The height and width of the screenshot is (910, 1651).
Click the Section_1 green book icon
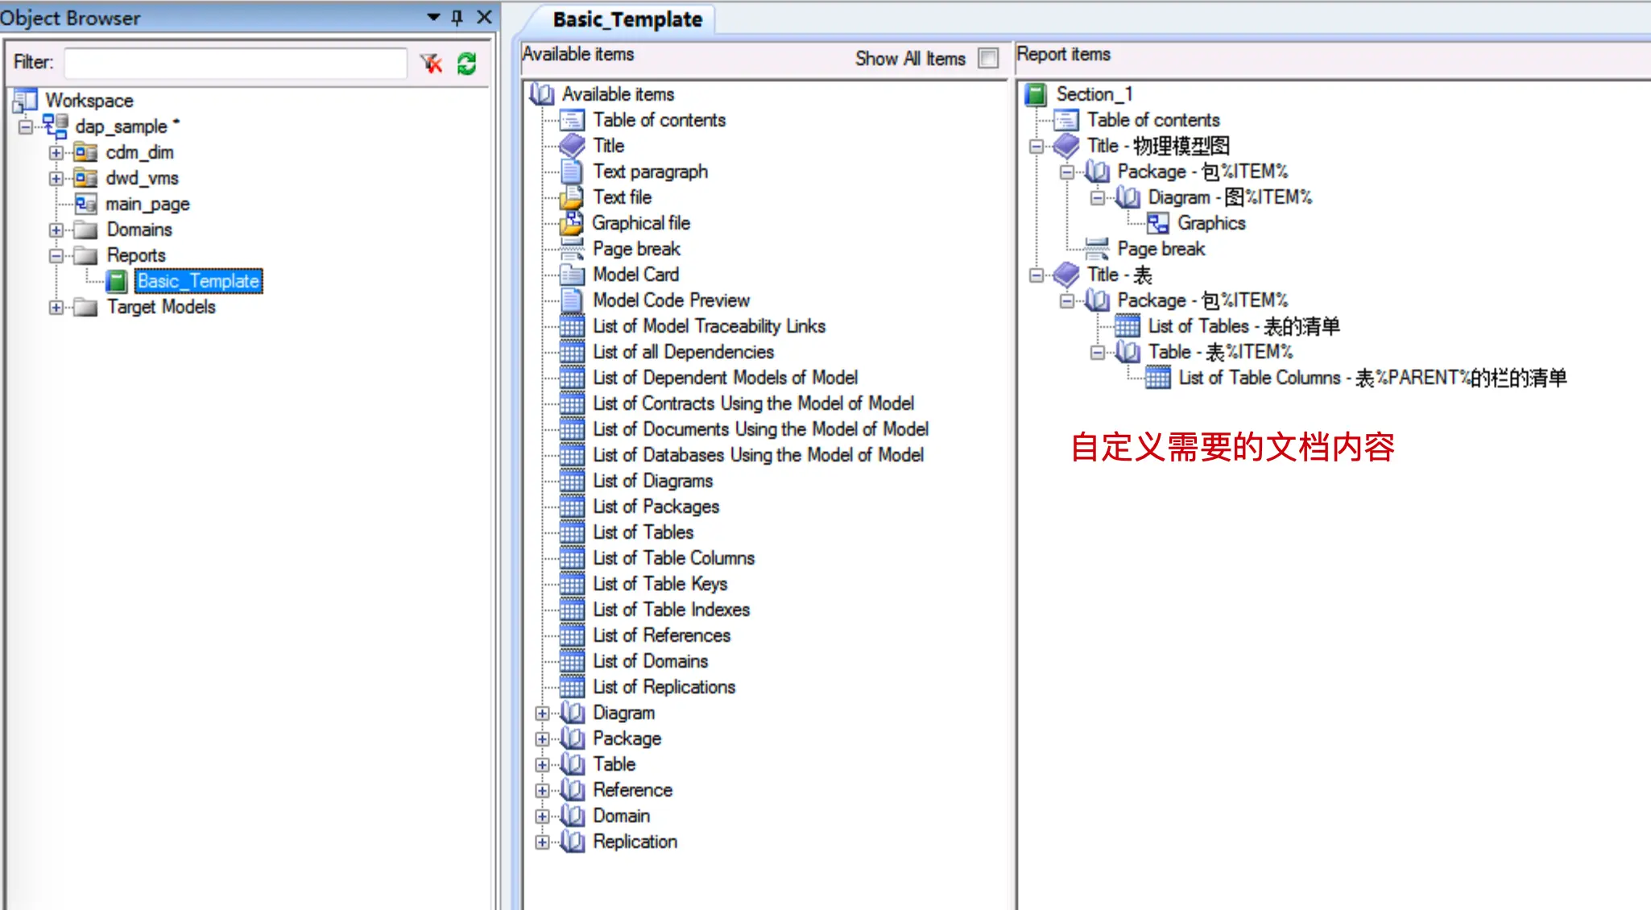click(1035, 94)
